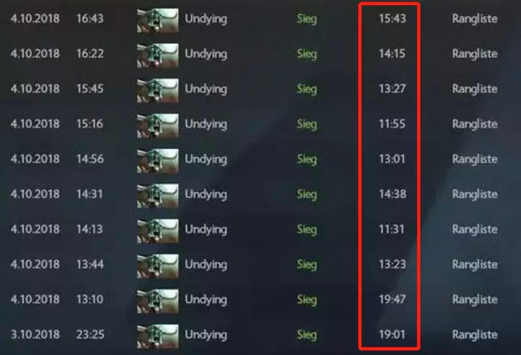Image resolution: width=521 pixels, height=355 pixels.
Task: Select Rangliste type in 14:56 match row
Action: point(475,159)
